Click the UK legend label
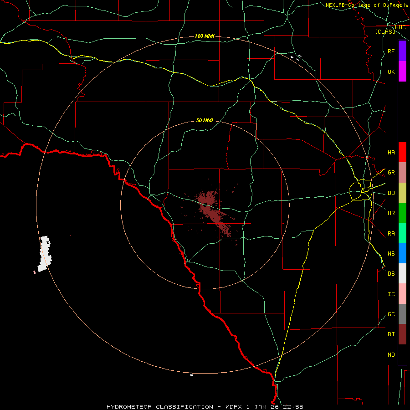Viewport: 410px width, 410px height. point(391,72)
